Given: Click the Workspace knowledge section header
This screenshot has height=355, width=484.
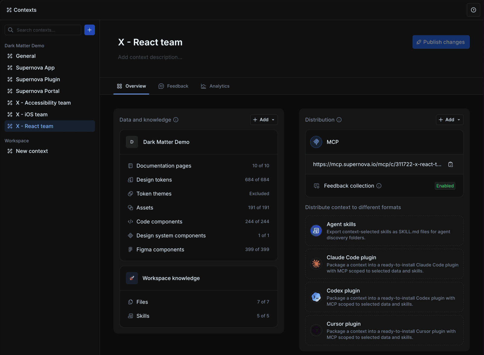Looking at the screenshot, I should (x=199, y=278).
